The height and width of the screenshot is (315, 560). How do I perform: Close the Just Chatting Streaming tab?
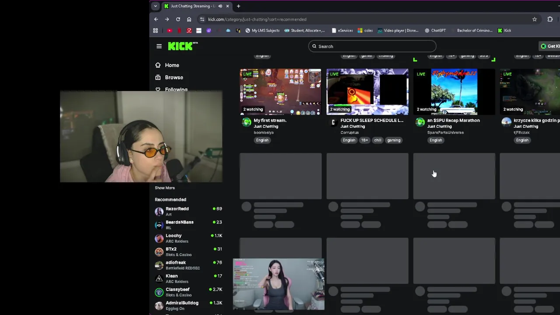(x=227, y=6)
